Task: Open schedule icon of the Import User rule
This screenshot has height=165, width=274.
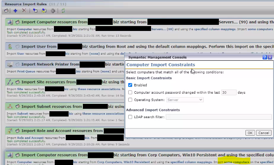Action: [x=18, y=46]
